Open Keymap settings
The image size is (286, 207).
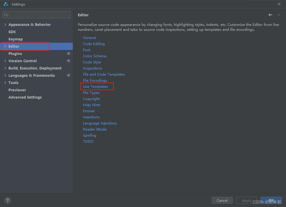(15, 39)
